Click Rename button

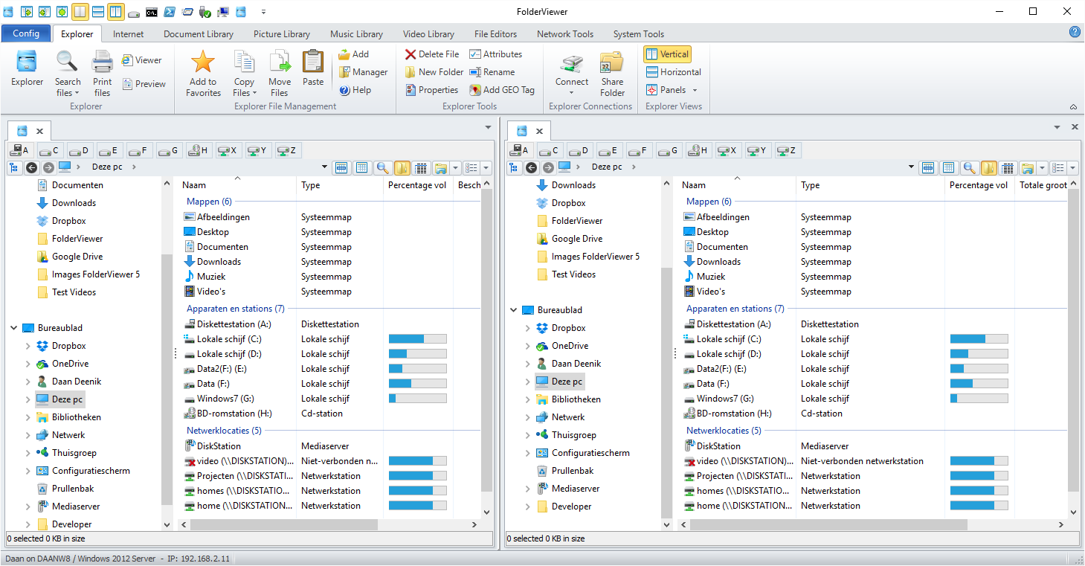pos(492,72)
